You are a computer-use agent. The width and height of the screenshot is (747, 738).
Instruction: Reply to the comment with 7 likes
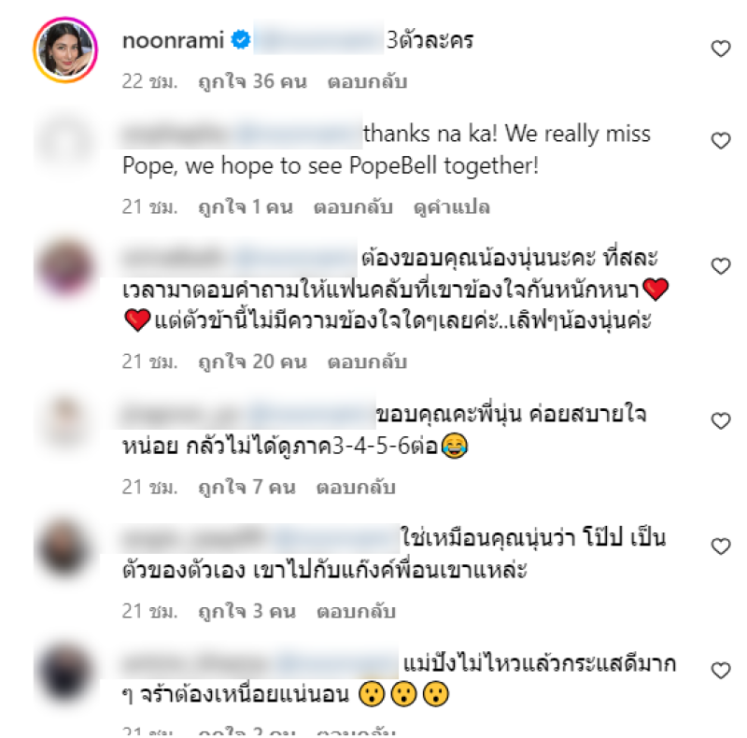[357, 488]
